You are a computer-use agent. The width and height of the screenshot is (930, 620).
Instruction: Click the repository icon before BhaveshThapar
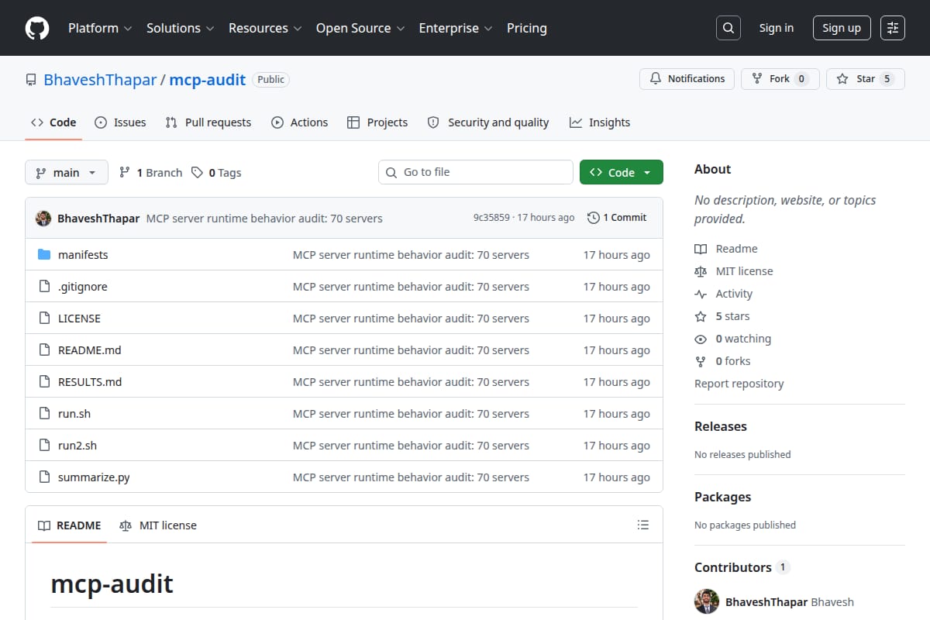31,80
